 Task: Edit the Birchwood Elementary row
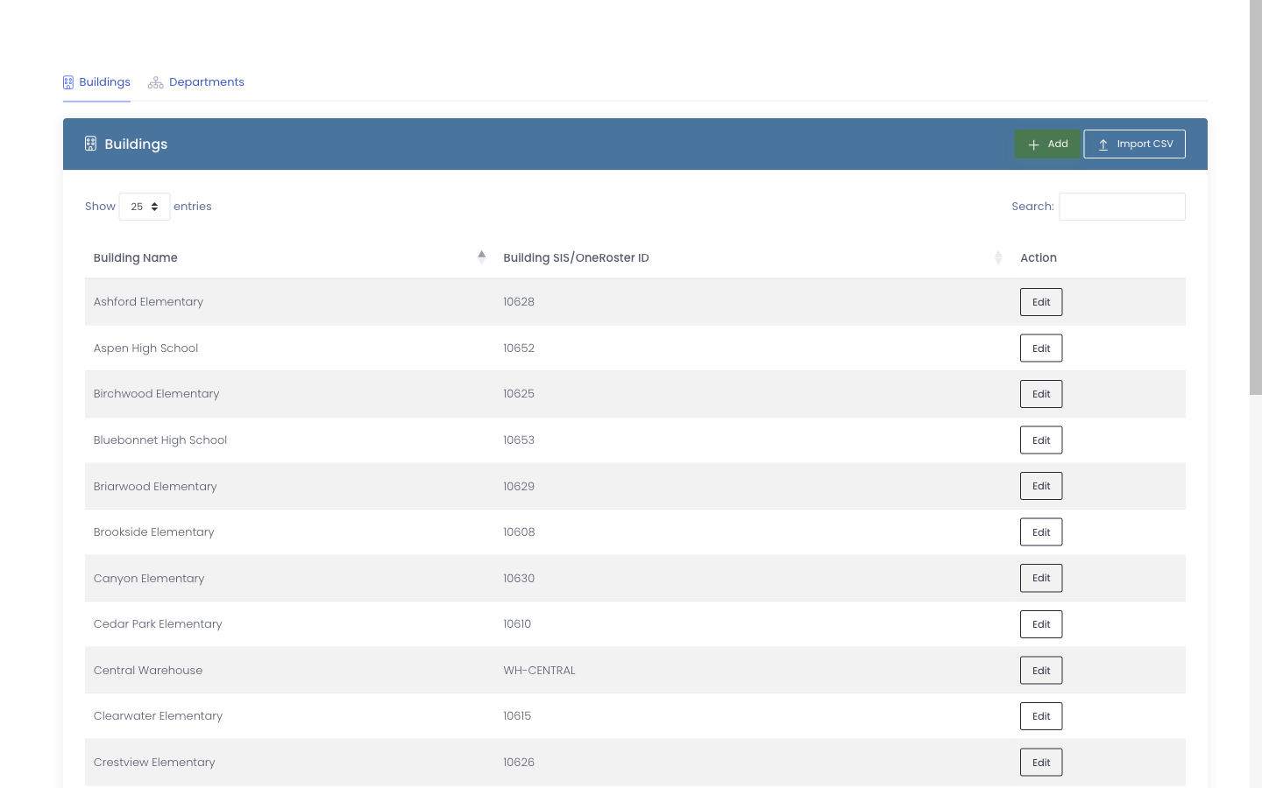pos(1041,394)
